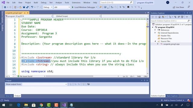Open Chrome from the taskbar
Screen dimensions: 193x108
41,105
